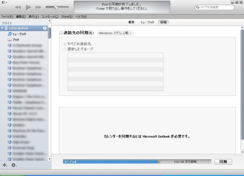Screen dimensions: 244x176
Task: Select the すべての連絡先 radio button
Action: click(64, 44)
